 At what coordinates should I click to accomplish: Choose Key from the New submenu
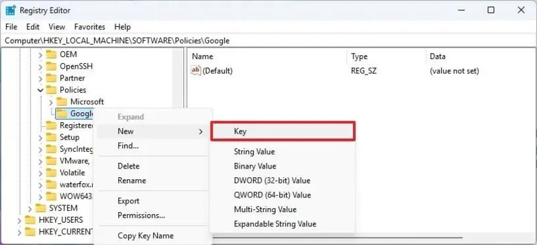coord(283,132)
